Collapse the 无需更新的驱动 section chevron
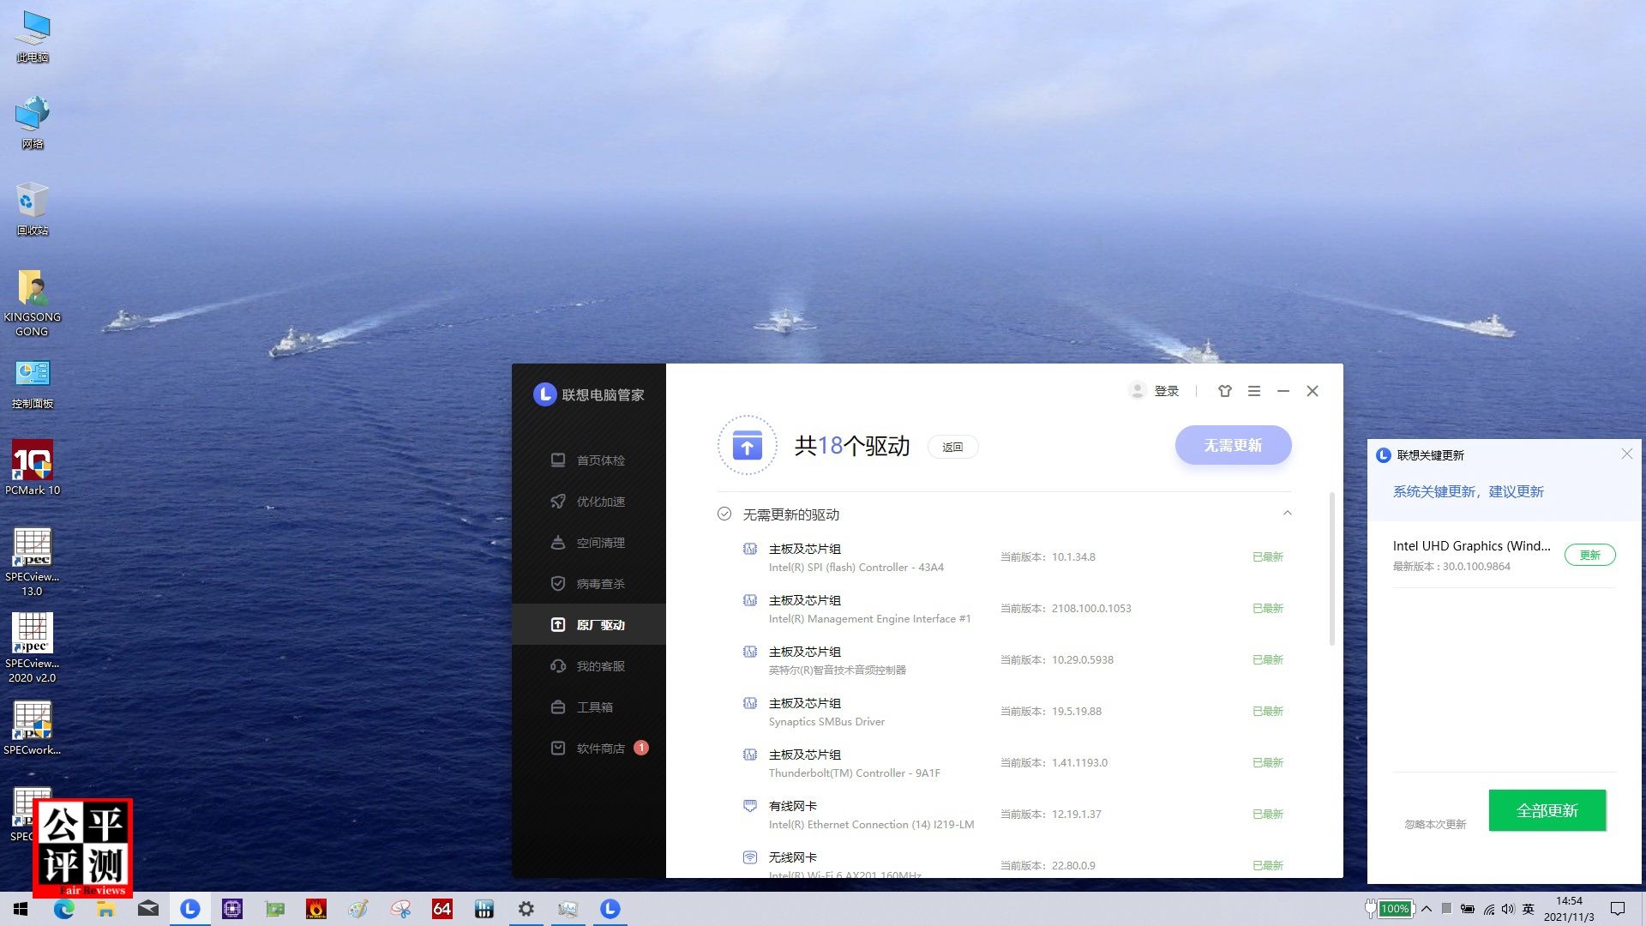1646x926 pixels. (1287, 514)
